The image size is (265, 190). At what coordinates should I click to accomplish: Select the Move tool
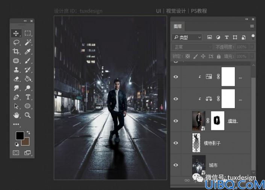click(16, 33)
